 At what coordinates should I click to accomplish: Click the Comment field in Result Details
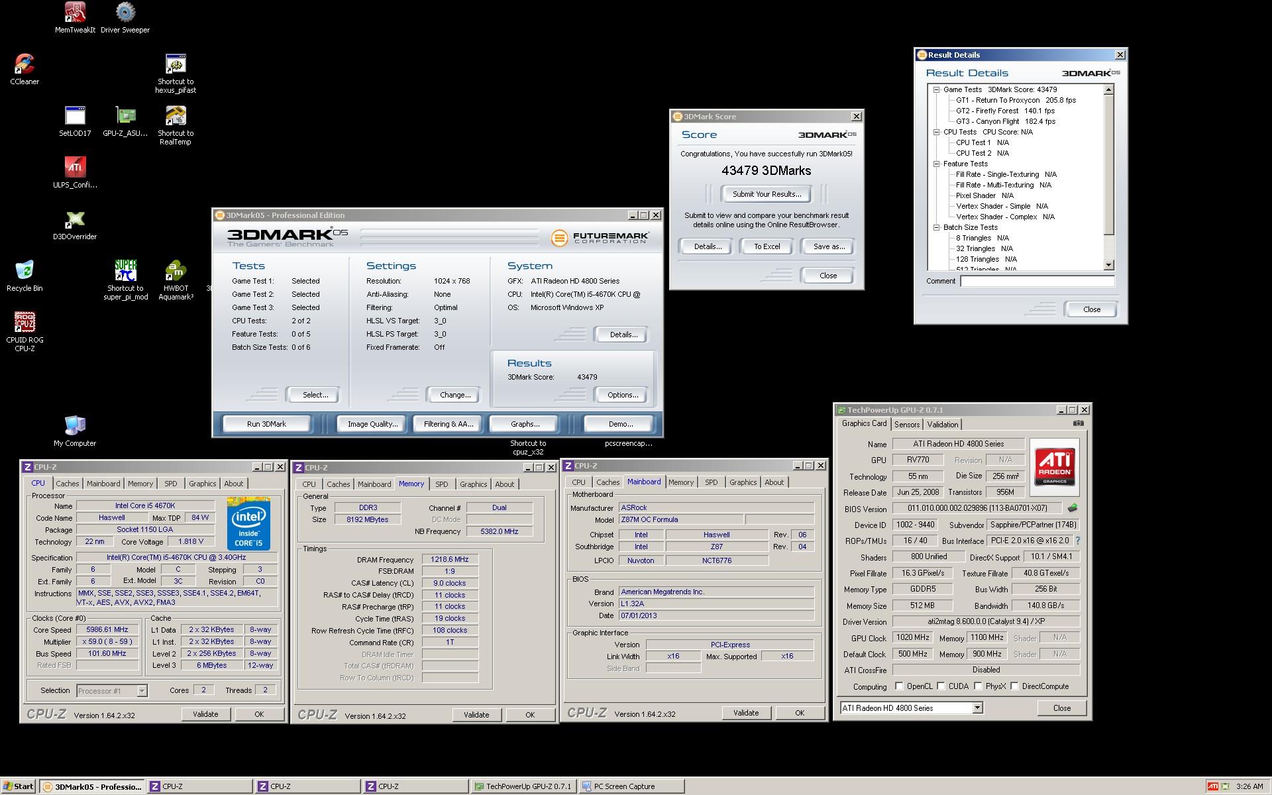(1037, 281)
